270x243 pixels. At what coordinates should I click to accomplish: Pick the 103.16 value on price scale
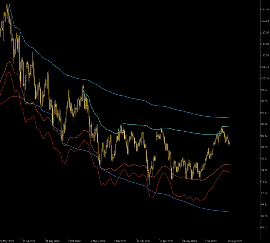pyautogui.click(x=265, y=79)
